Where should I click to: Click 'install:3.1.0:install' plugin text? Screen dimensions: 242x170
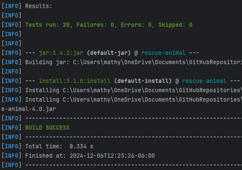[75, 81]
